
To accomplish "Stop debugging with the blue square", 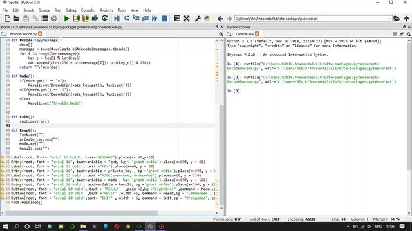I will pyautogui.click(x=164, y=19).
